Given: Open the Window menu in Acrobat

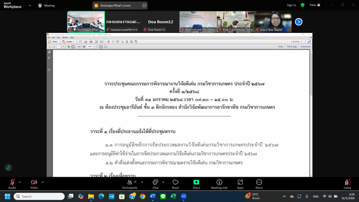Looking at the screenshot, I should (65, 37).
